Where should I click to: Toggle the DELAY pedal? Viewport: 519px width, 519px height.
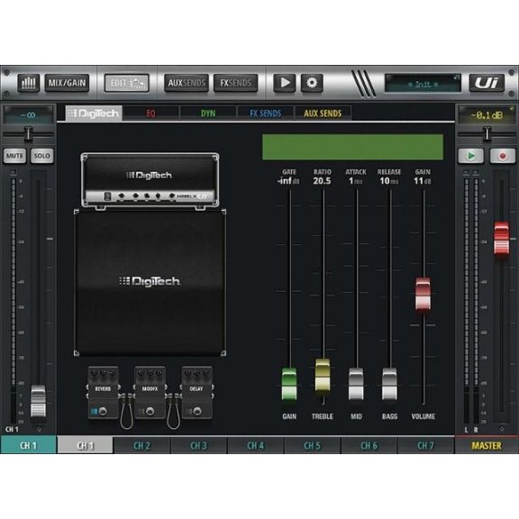196,393
